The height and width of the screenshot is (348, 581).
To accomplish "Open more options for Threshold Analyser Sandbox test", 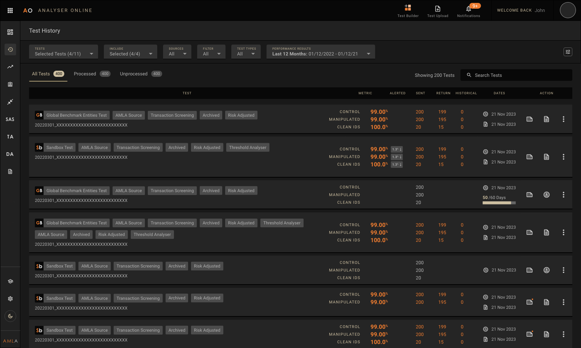I will point(564,157).
